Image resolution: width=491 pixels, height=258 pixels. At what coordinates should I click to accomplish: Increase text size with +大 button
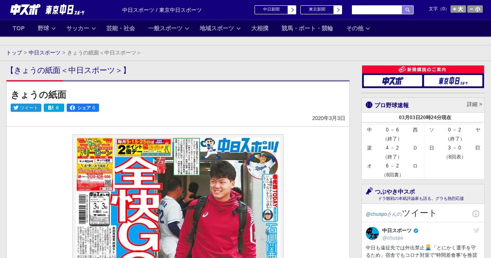pyautogui.click(x=458, y=9)
